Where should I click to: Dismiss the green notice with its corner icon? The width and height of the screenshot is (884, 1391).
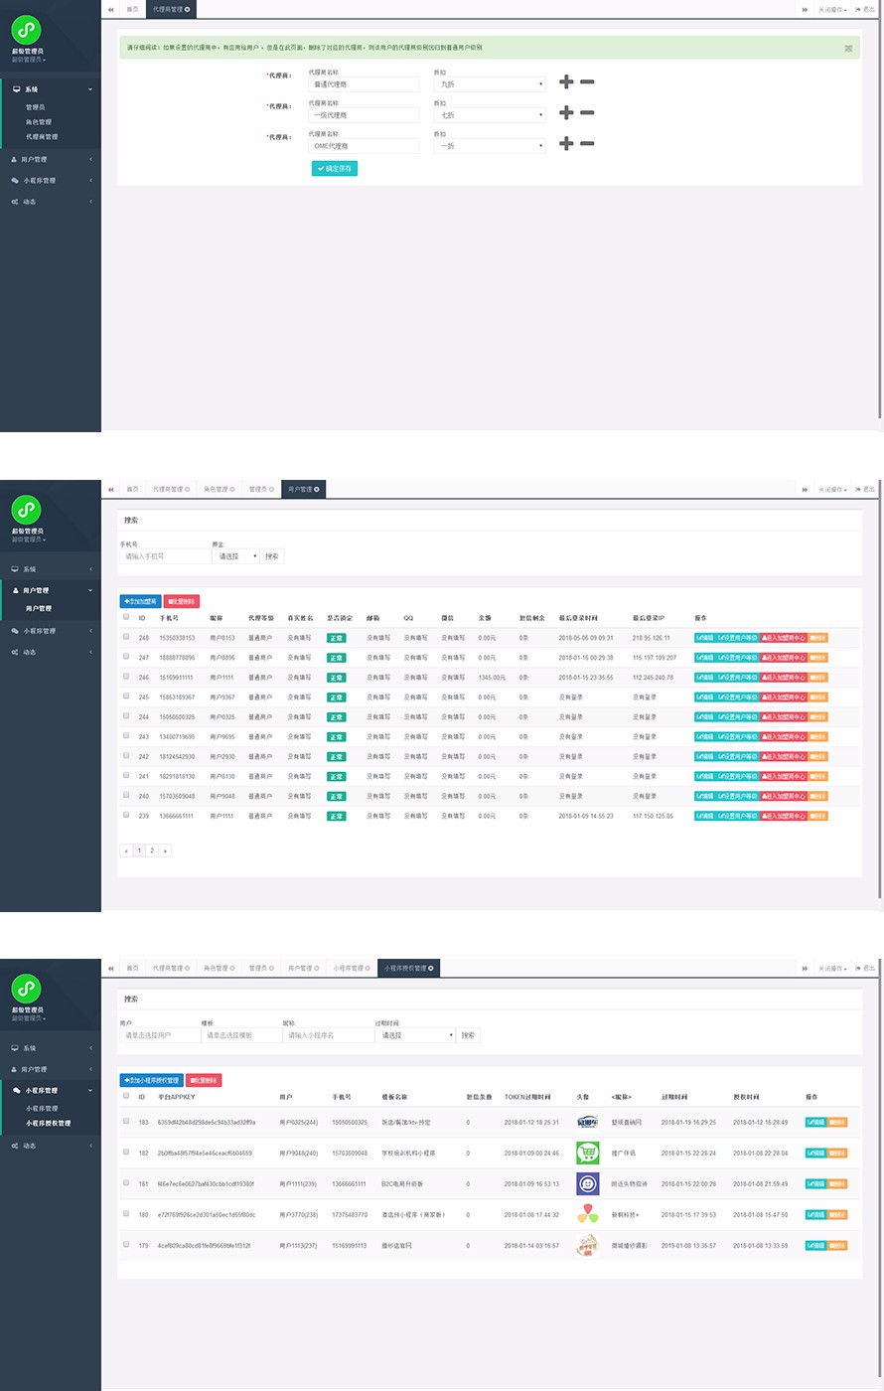(848, 48)
